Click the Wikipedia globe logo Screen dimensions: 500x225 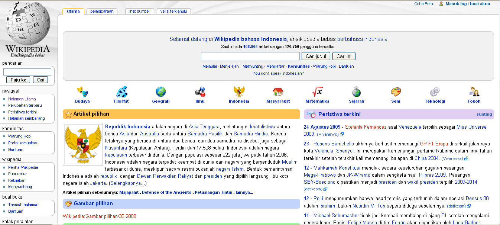pos(27,30)
